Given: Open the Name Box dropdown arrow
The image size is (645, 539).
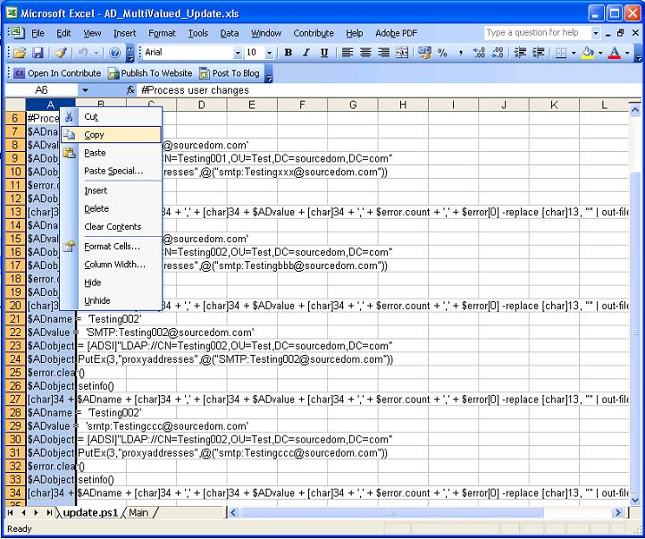Looking at the screenshot, I should 86,90.
